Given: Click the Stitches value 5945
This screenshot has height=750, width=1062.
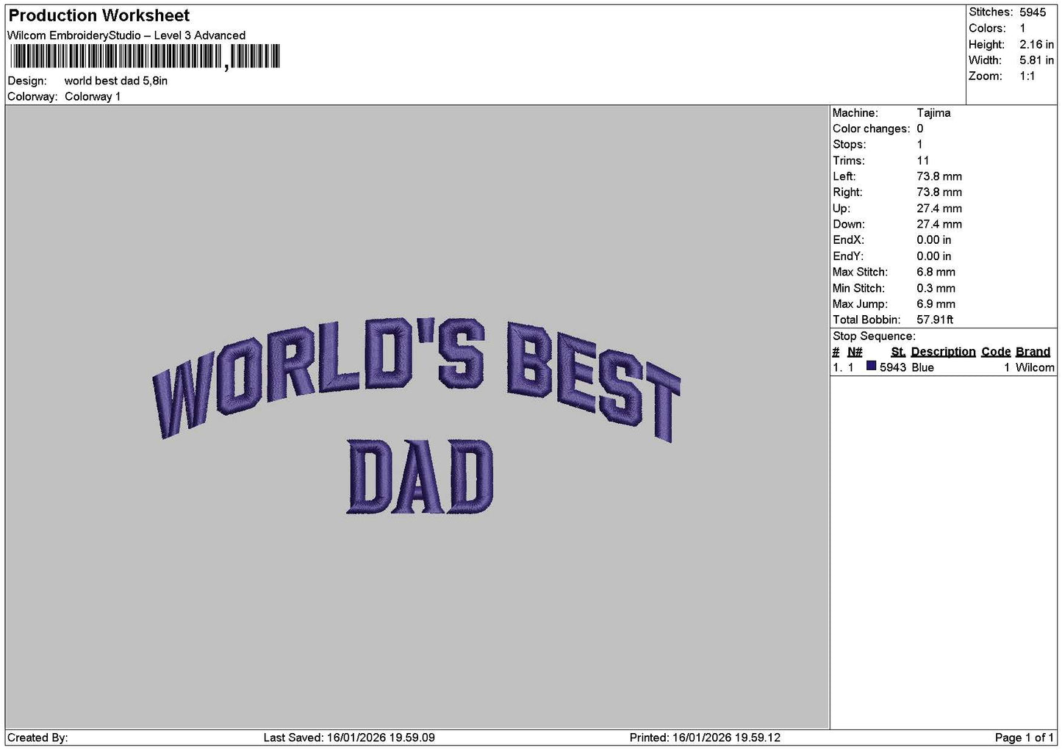Looking at the screenshot, I should (x=1033, y=12).
